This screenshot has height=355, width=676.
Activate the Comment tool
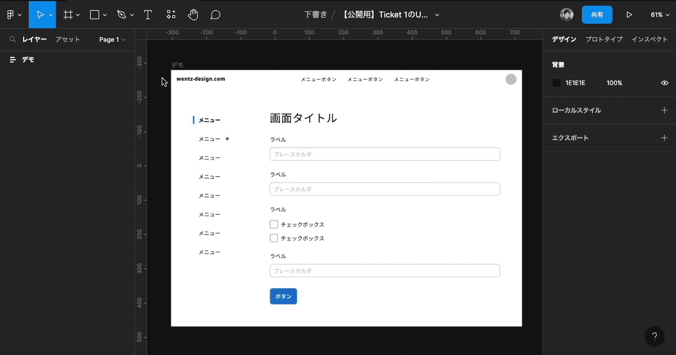tap(215, 14)
